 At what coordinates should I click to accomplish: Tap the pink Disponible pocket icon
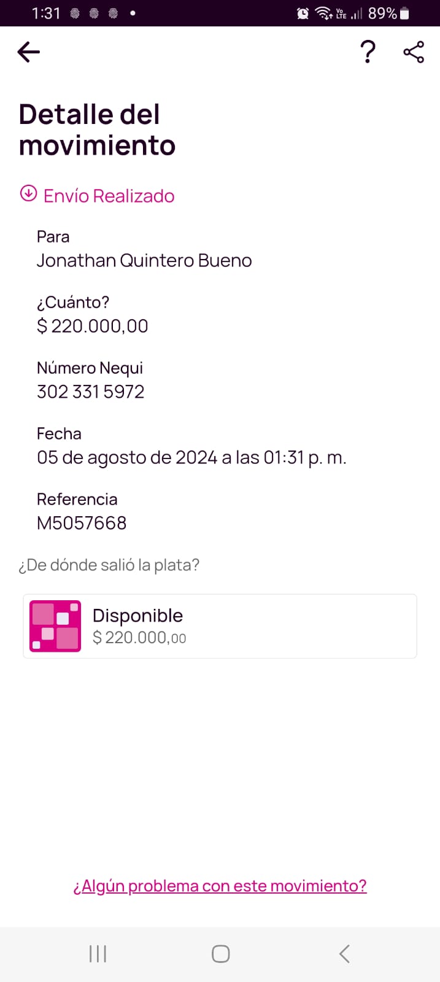[55, 626]
